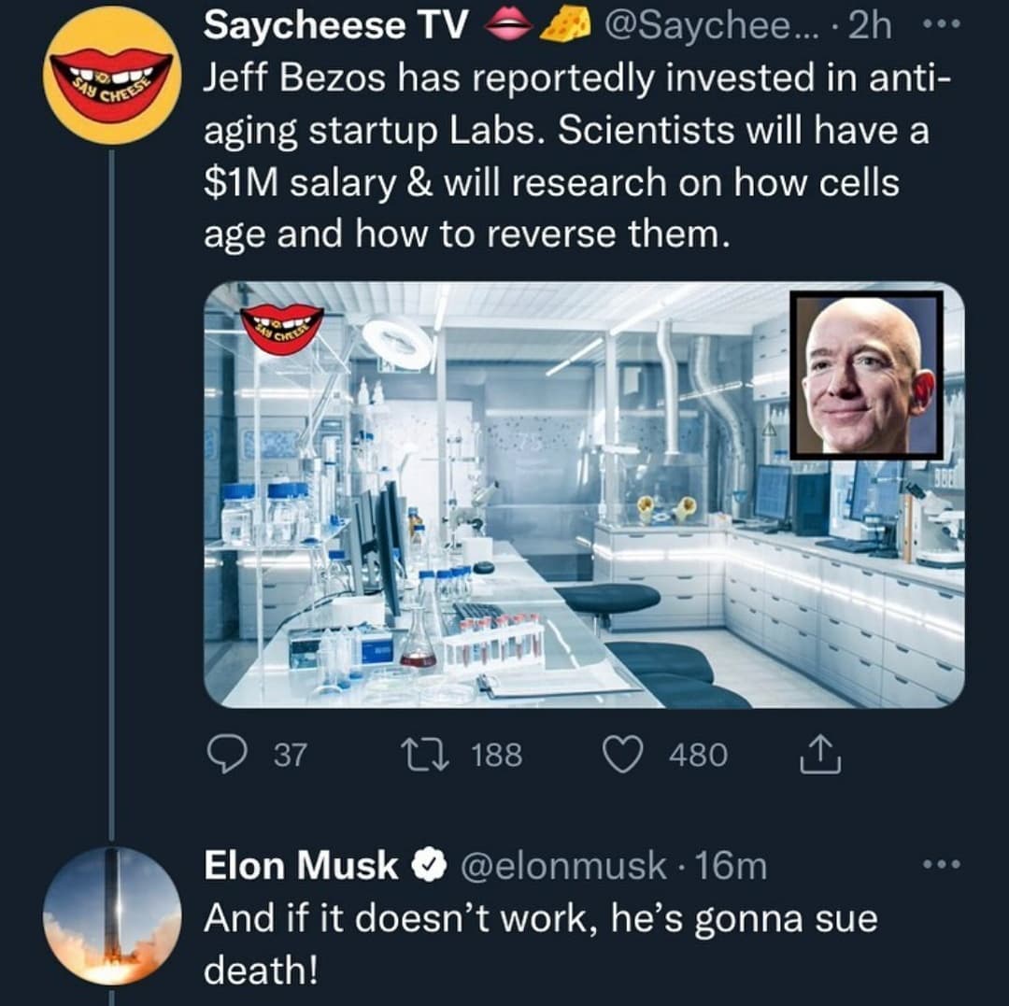Click the inset portrait in the lab image
This screenshot has width=1009, height=1006.
pos(866,375)
